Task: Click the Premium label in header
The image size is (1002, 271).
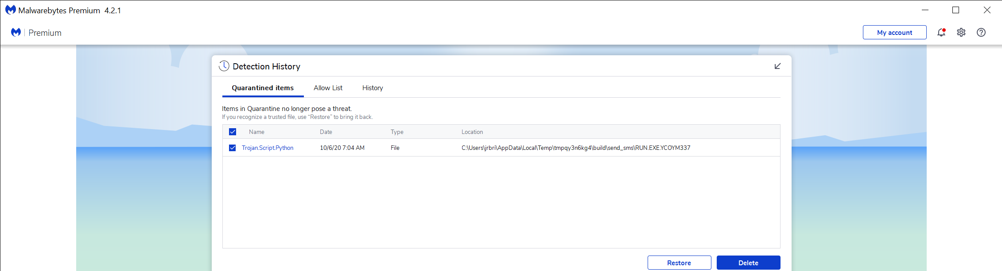Action: [45, 33]
